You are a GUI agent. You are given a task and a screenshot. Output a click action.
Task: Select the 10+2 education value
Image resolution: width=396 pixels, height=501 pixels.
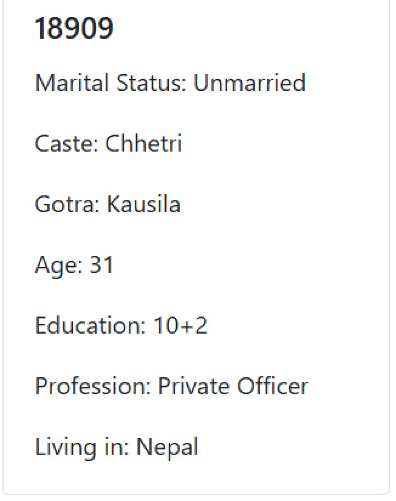(181, 326)
